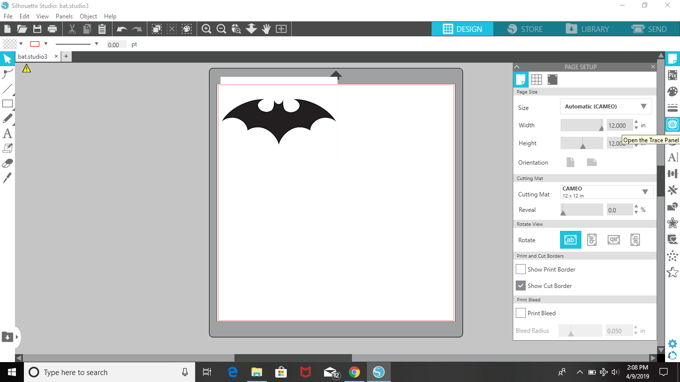Open the Size Automatic (CAMEO) dropdown
The image size is (680, 382).
606,106
